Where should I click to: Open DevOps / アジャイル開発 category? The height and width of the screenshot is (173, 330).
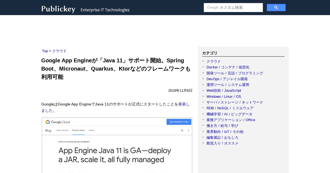click(227, 79)
